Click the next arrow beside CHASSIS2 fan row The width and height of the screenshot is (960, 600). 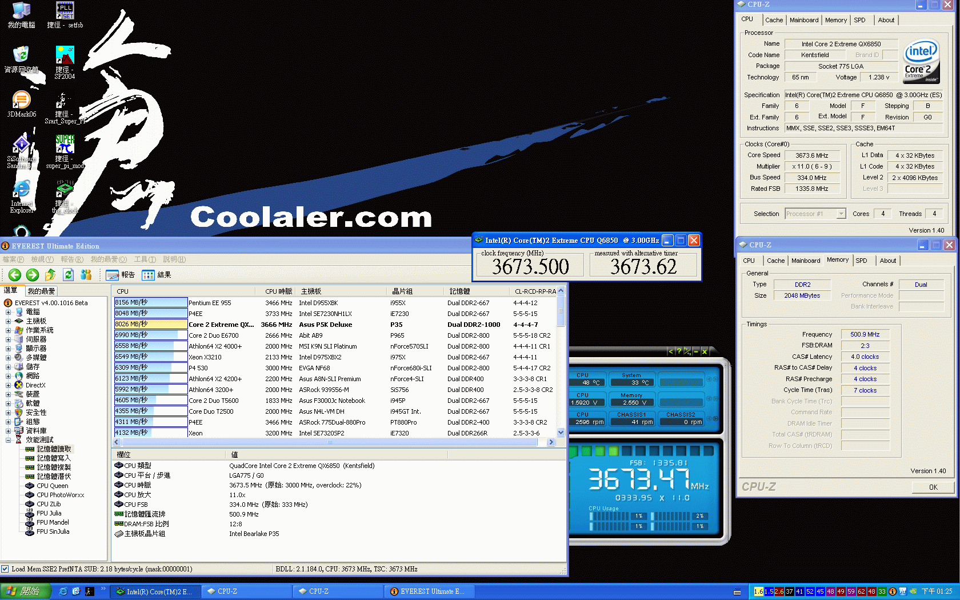point(715,419)
